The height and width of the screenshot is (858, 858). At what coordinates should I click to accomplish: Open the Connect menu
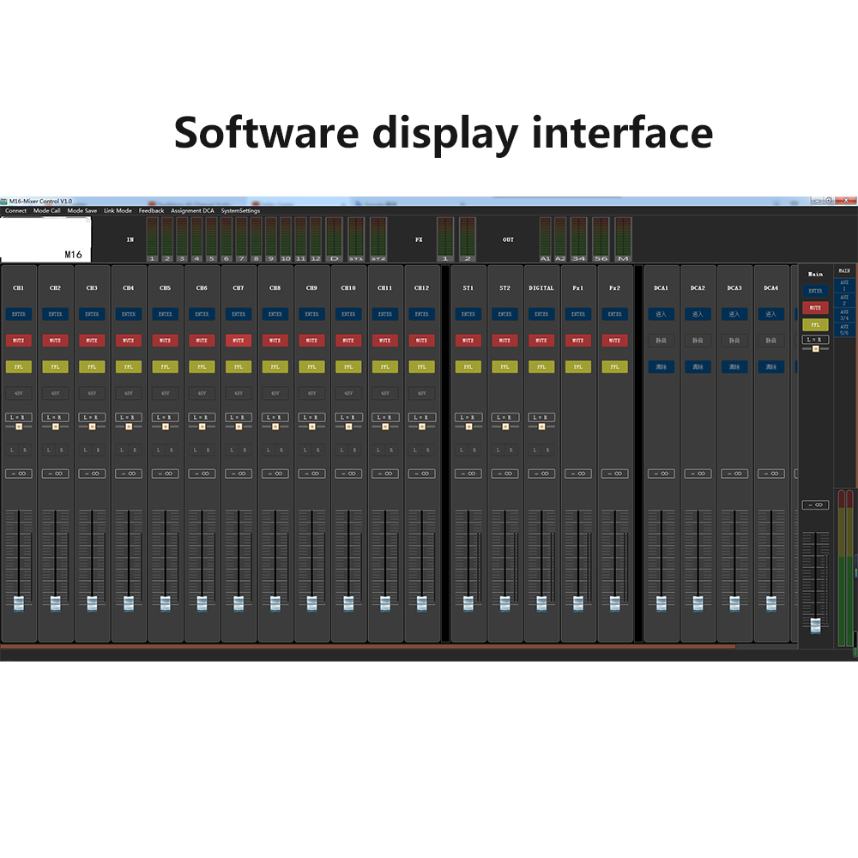tap(15, 211)
